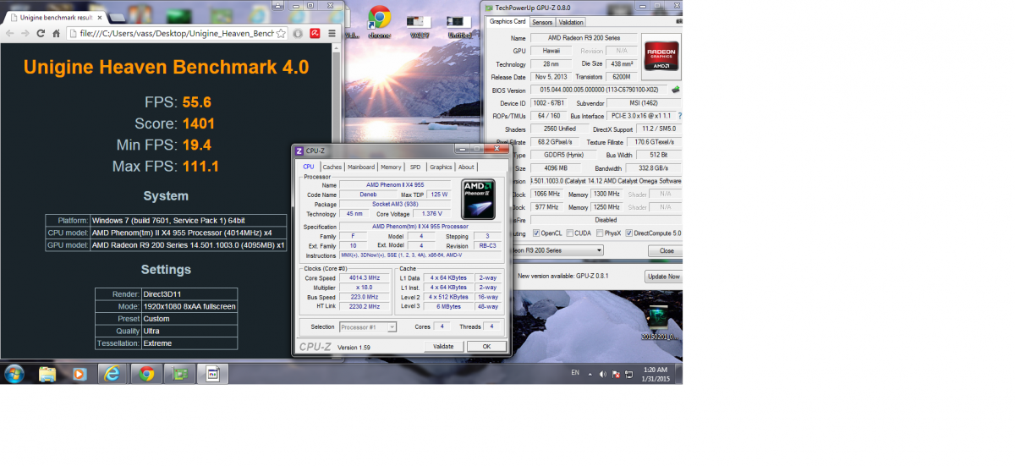This screenshot has height=466, width=1015.
Task: Open the Chrome desktop shortcut
Action: [378, 22]
